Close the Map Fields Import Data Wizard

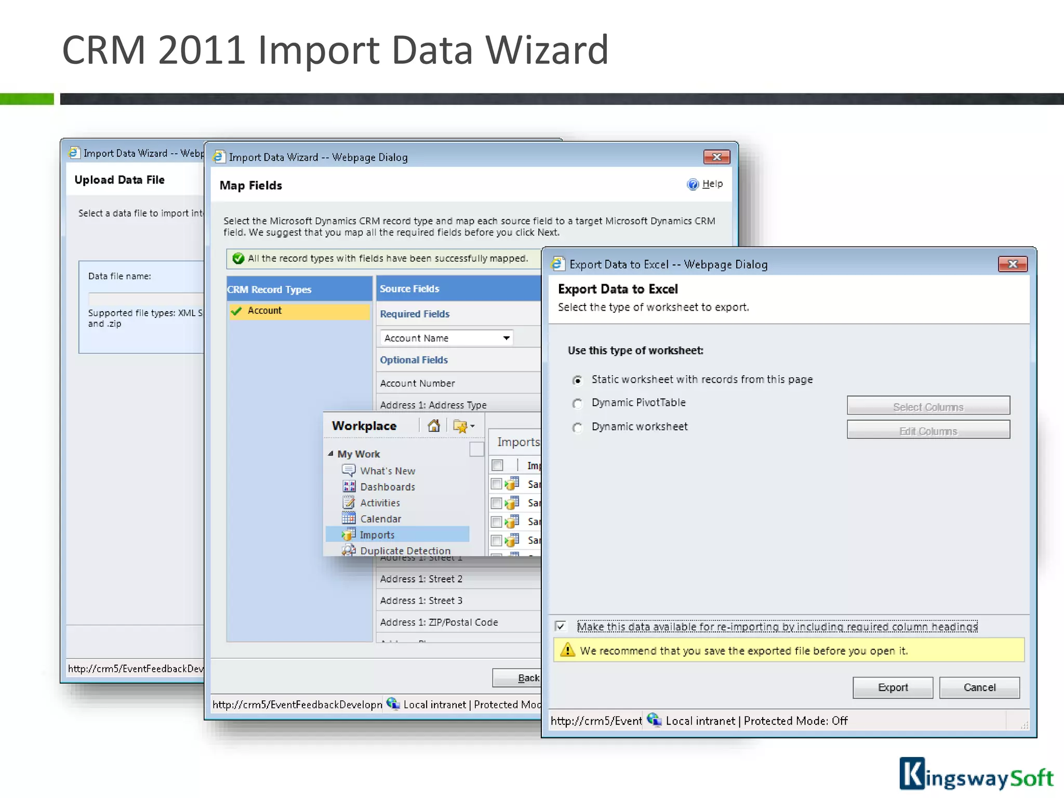pyautogui.click(x=717, y=157)
